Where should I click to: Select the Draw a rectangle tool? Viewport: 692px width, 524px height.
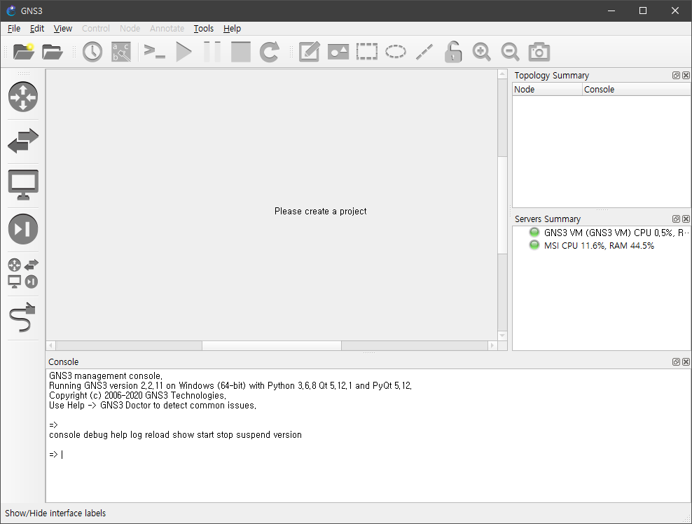click(x=367, y=52)
